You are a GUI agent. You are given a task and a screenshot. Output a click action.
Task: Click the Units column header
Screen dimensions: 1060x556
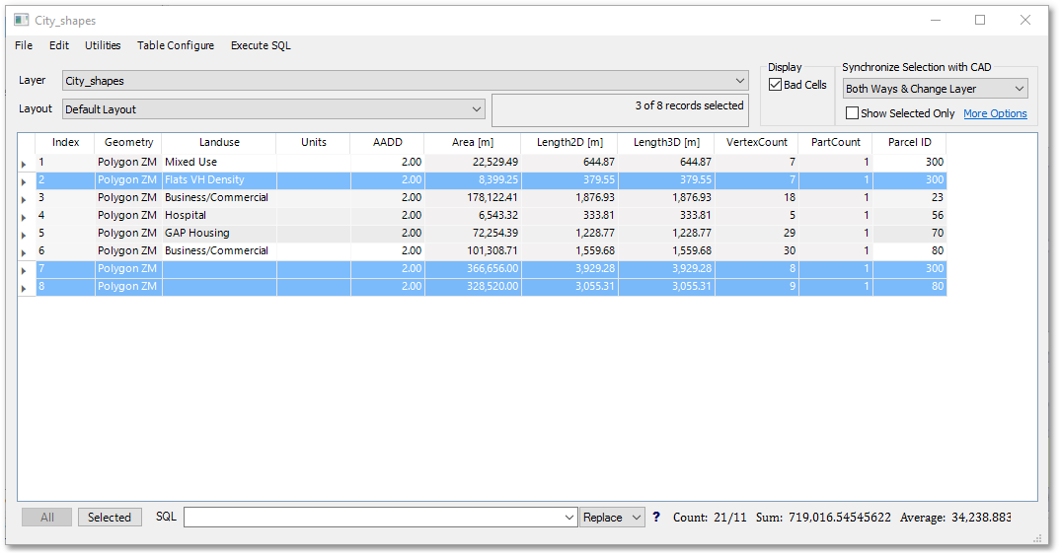[314, 143]
